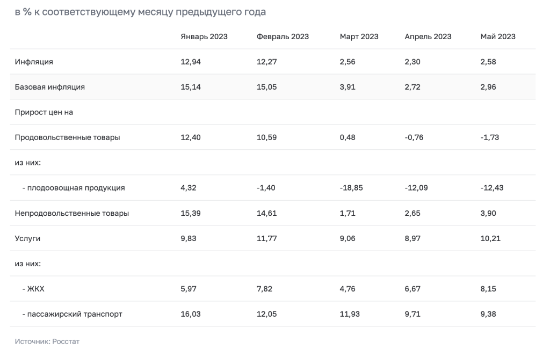Click the -18,85 value in March column
The width and height of the screenshot is (550, 357).
tap(351, 188)
